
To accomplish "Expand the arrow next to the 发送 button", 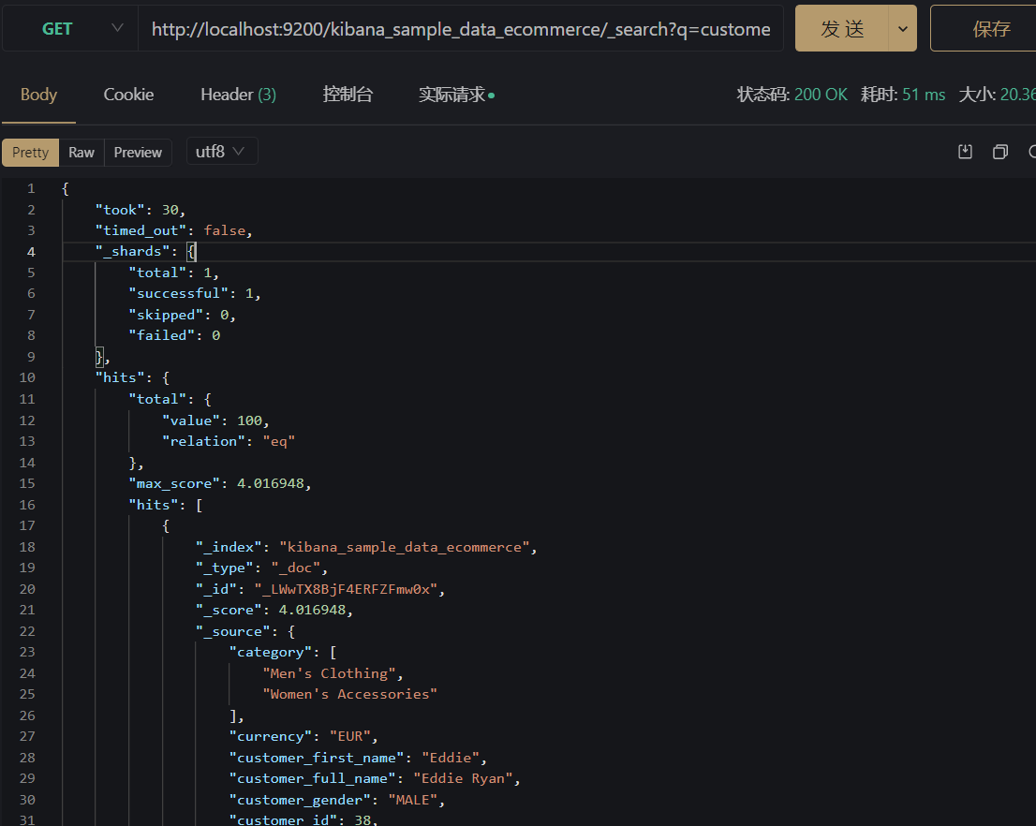I will pos(902,29).
